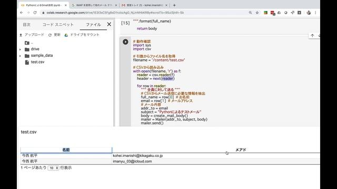The height and width of the screenshot is (189, 337).
Task: Open a new browser tab
Action: pyautogui.click(x=174, y=5)
